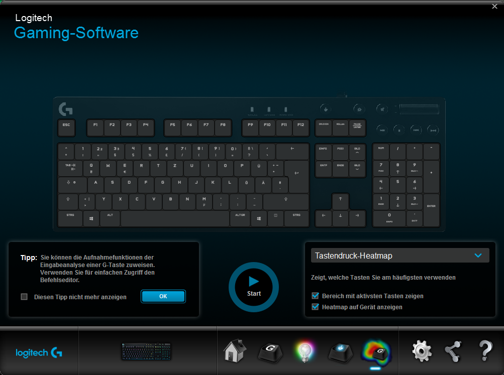The image size is (504, 375).
Task: Open help question mark icon
Action: 485,351
